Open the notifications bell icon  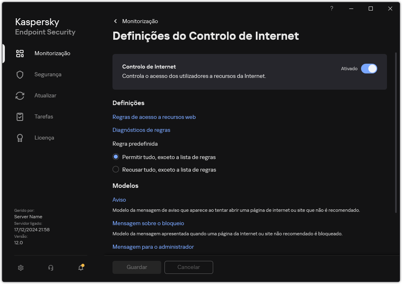click(80, 268)
